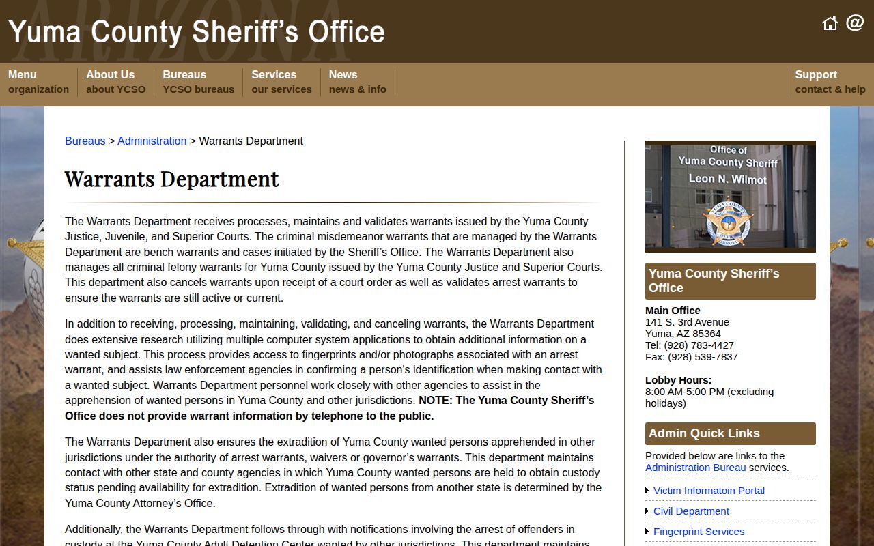Image resolution: width=874 pixels, height=546 pixels.
Task: Click the Sheriff Leon N. Wilmot image
Action: (731, 197)
